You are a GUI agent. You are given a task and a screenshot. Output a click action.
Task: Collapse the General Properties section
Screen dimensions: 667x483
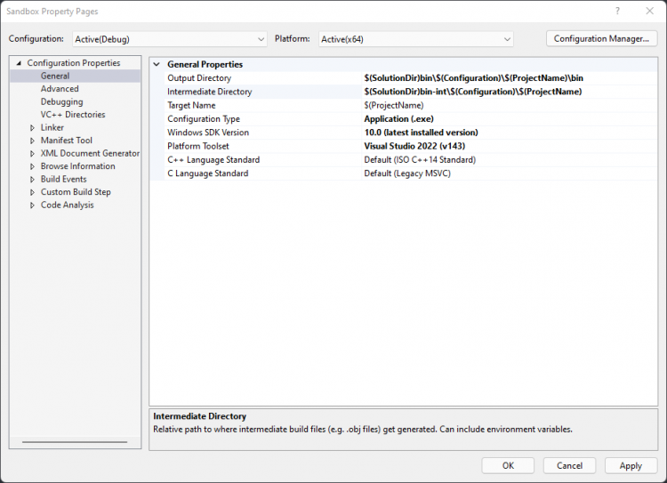pos(157,65)
